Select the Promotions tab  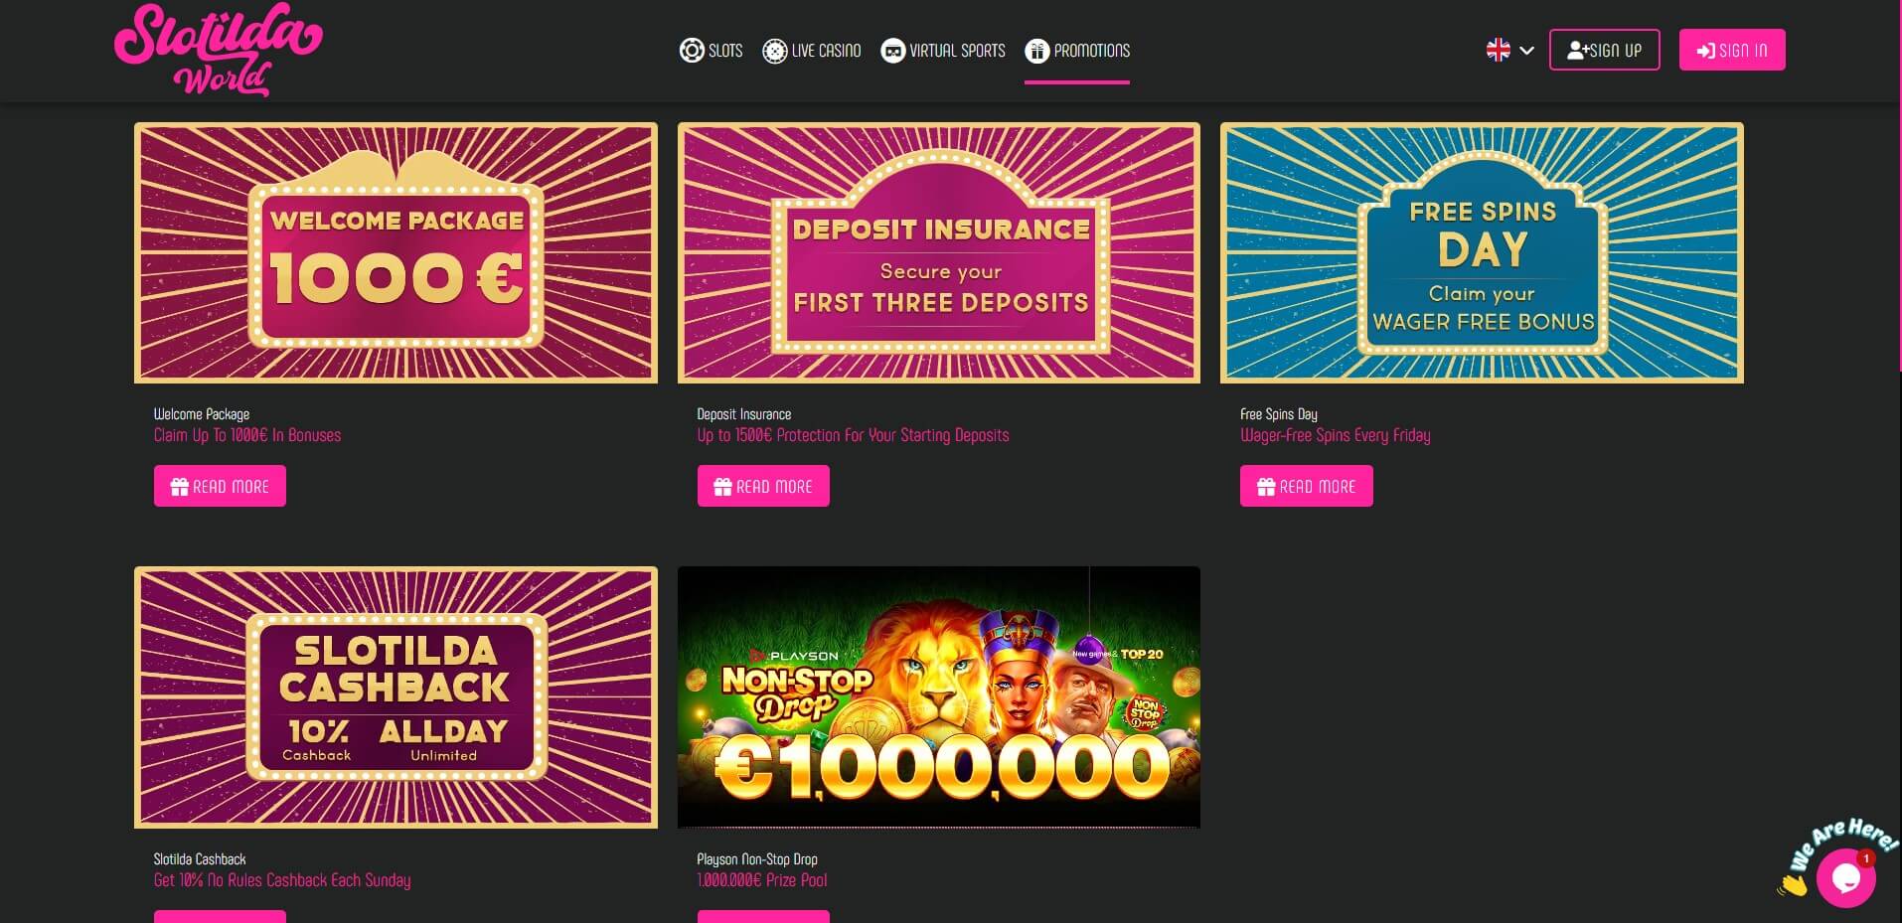(1077, 51)
